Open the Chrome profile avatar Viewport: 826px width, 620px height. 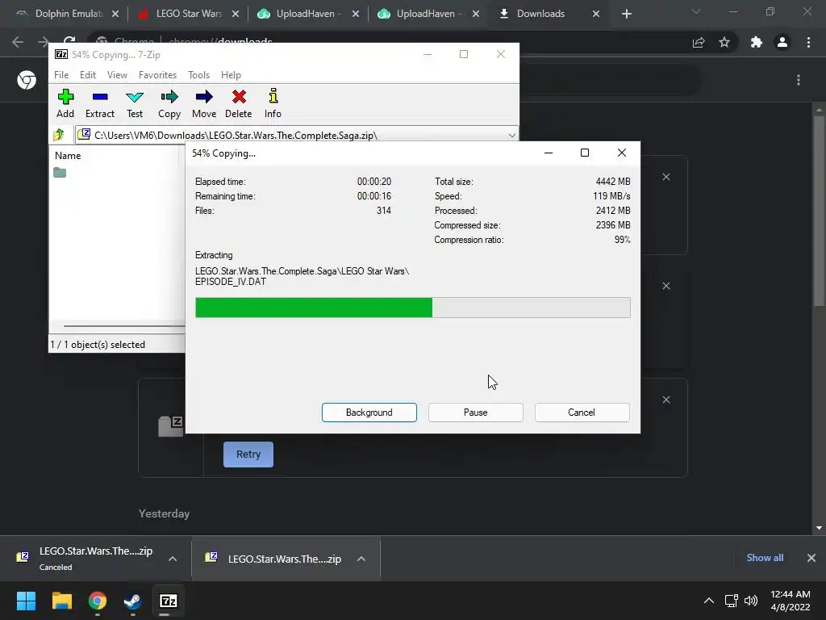point(782,42)
